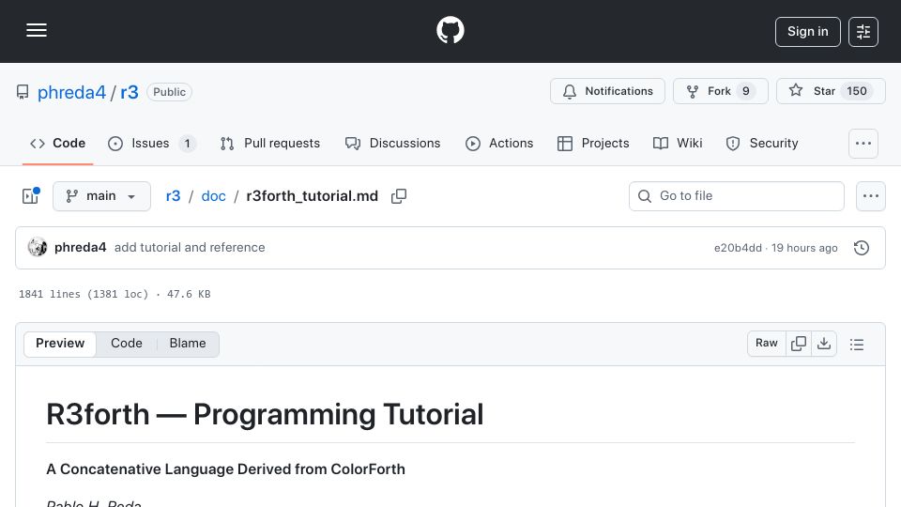Navigate to doc folder in breadcrumb
This screenshot has height=507, width=901.
[213, 196]
